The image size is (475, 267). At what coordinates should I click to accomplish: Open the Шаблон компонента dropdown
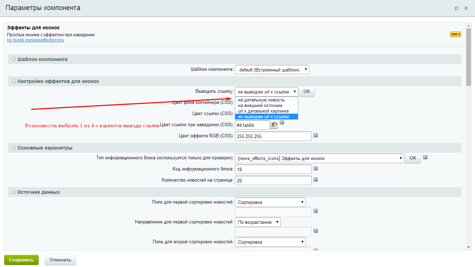click(272, 70)
